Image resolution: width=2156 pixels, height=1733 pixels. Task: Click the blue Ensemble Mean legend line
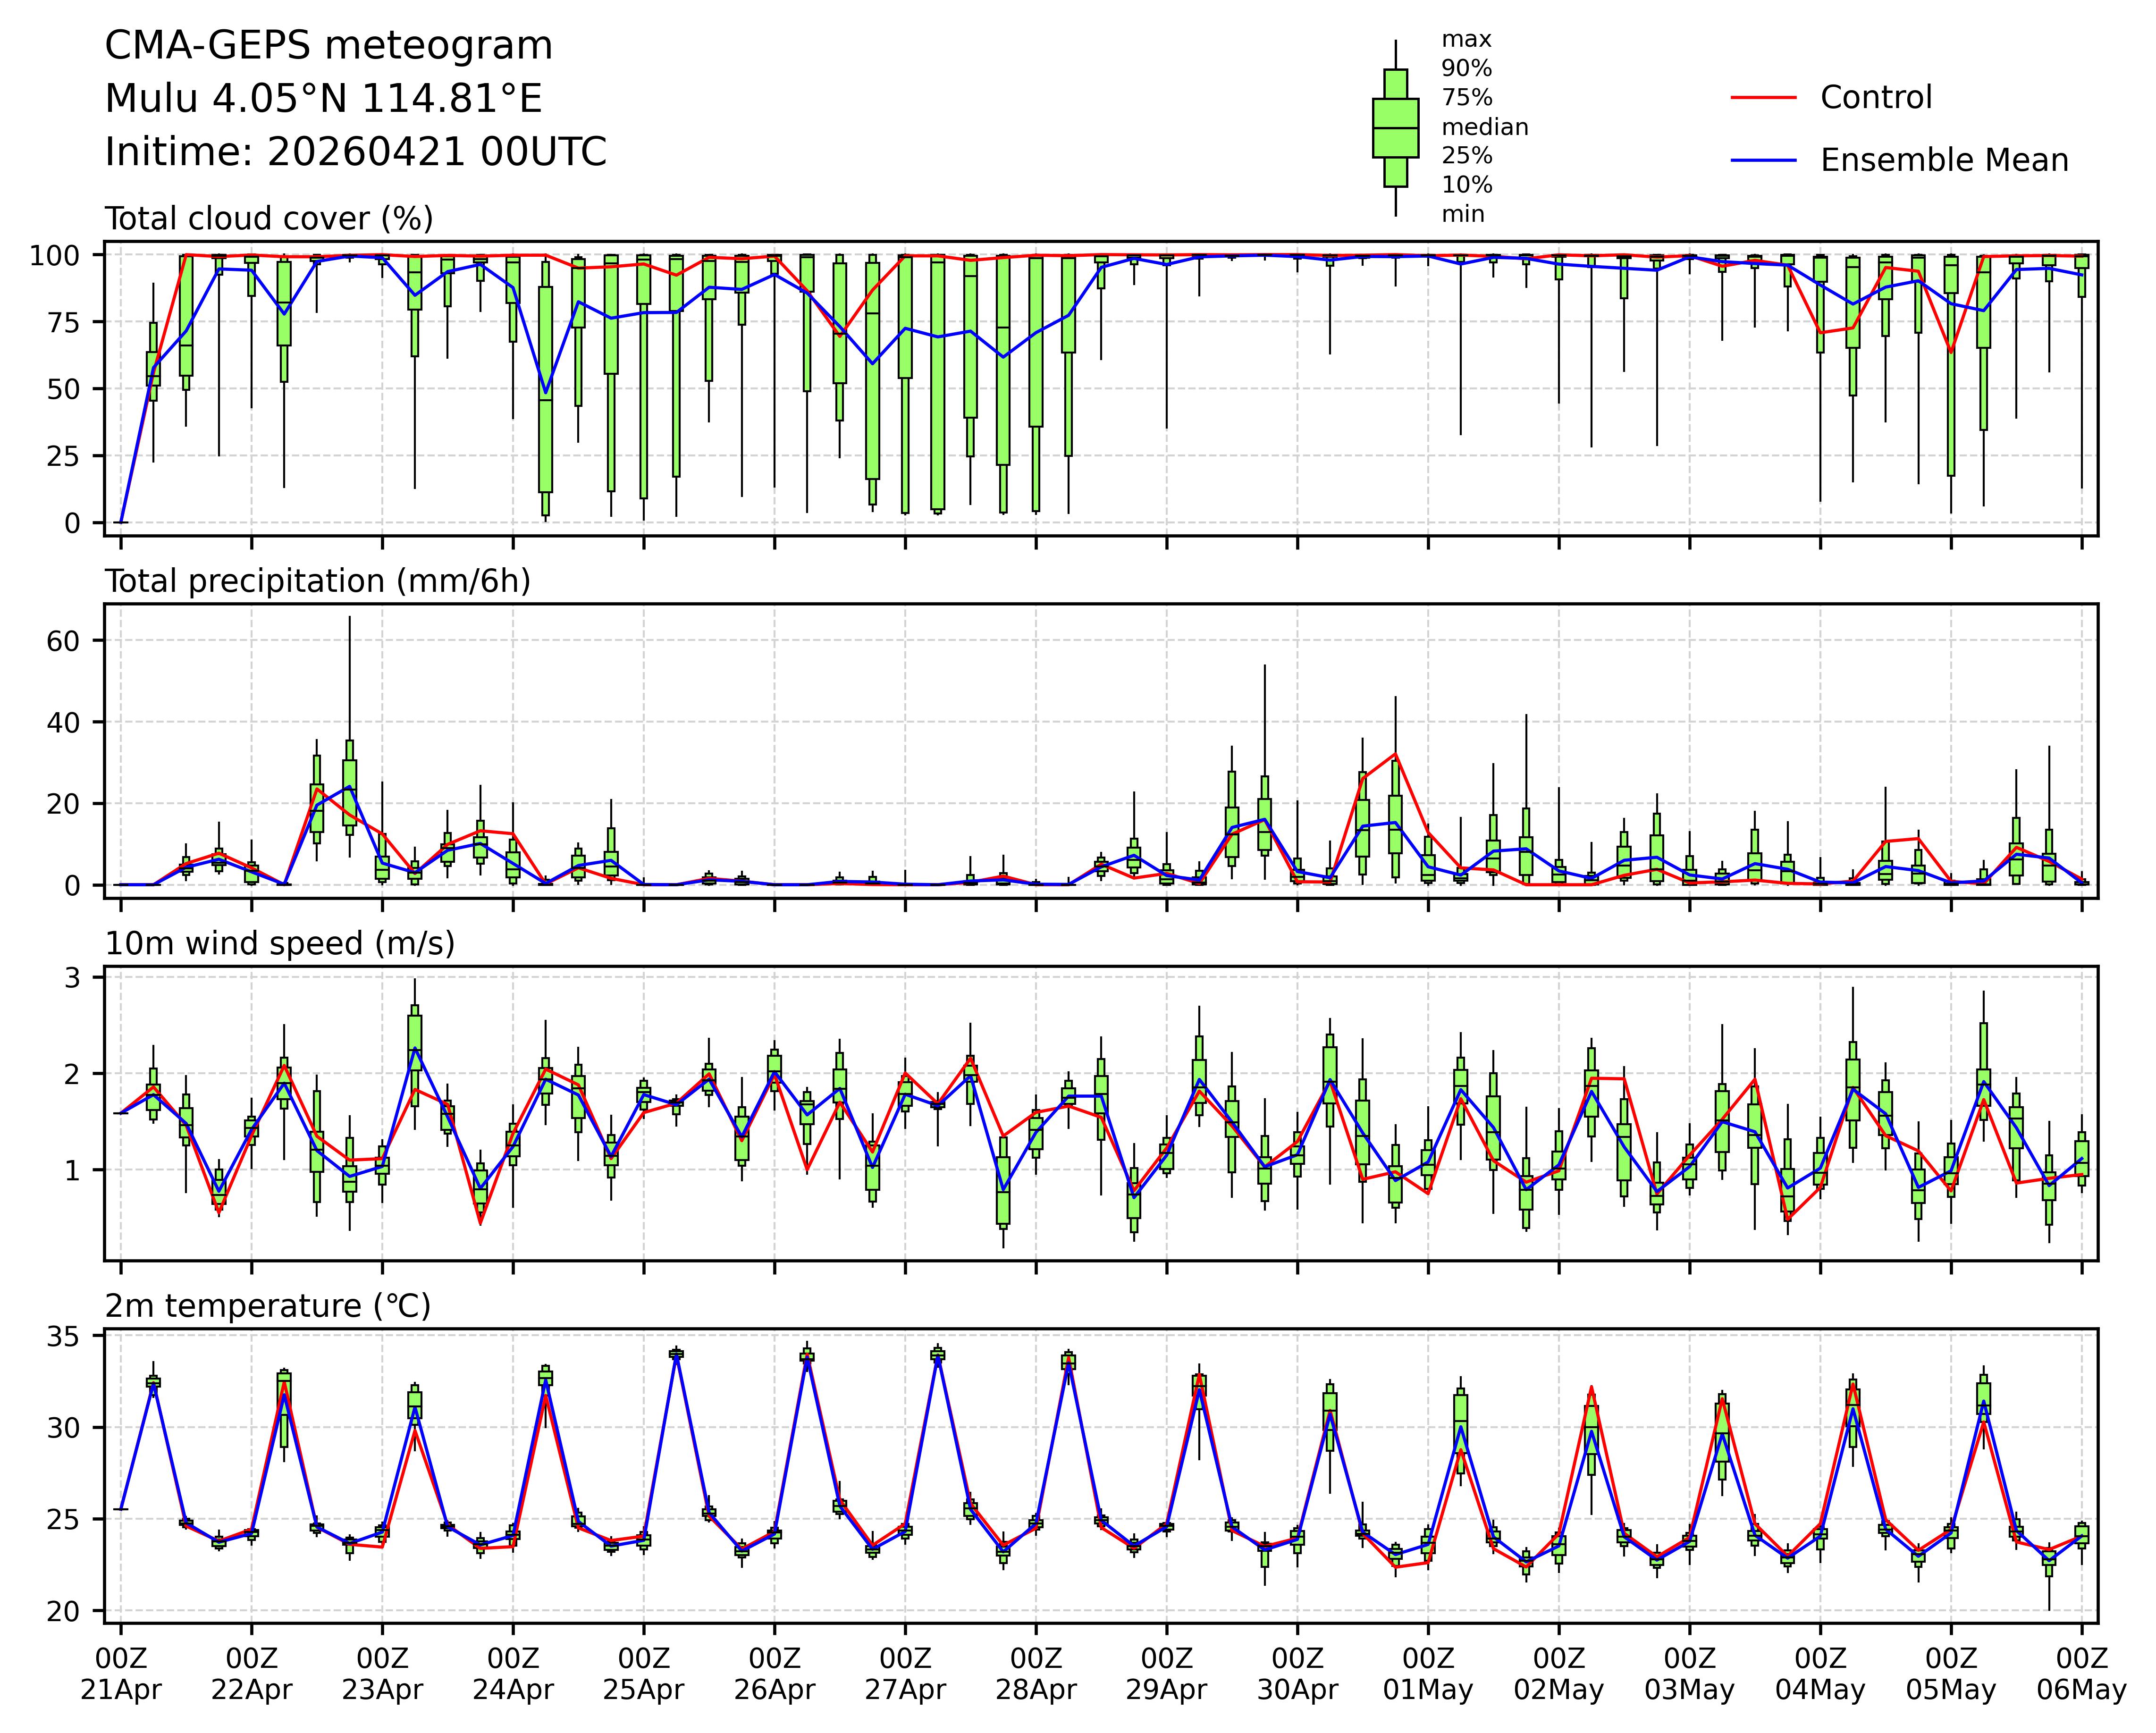point(1764,160)
